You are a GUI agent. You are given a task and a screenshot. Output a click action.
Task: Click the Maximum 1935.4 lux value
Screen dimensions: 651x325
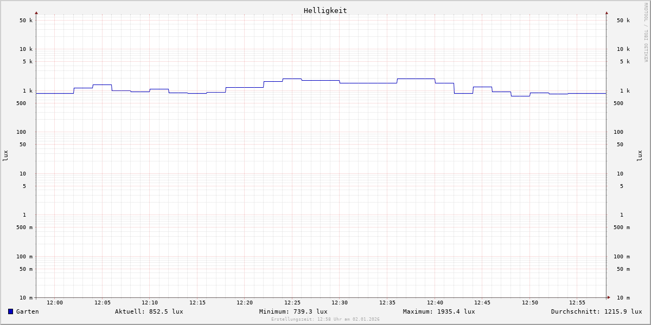(438, 311)
